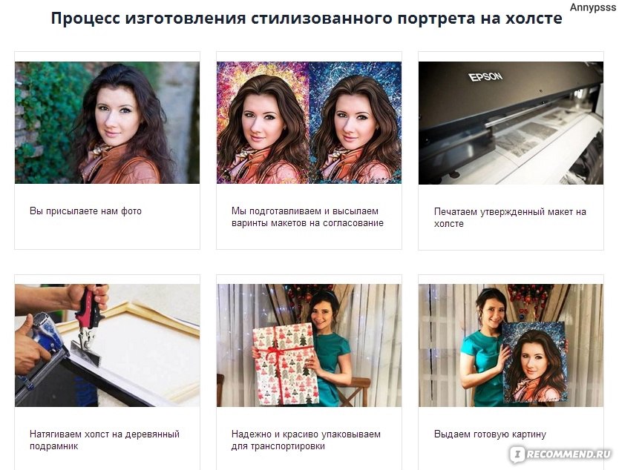The height and width of the screenshot is (470, 619).
Task: Click the EPSON logo on the printer
Action: 485,76
